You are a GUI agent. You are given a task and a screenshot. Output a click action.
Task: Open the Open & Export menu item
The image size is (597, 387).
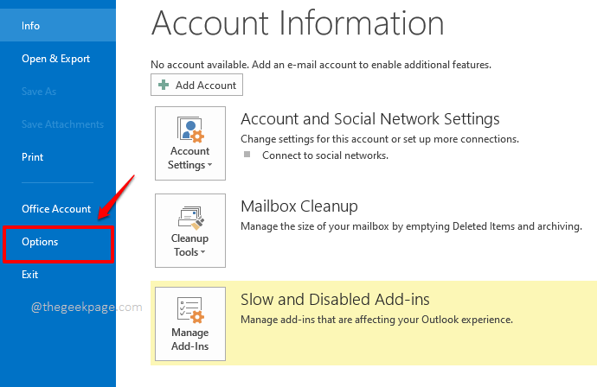pos(55,59)
